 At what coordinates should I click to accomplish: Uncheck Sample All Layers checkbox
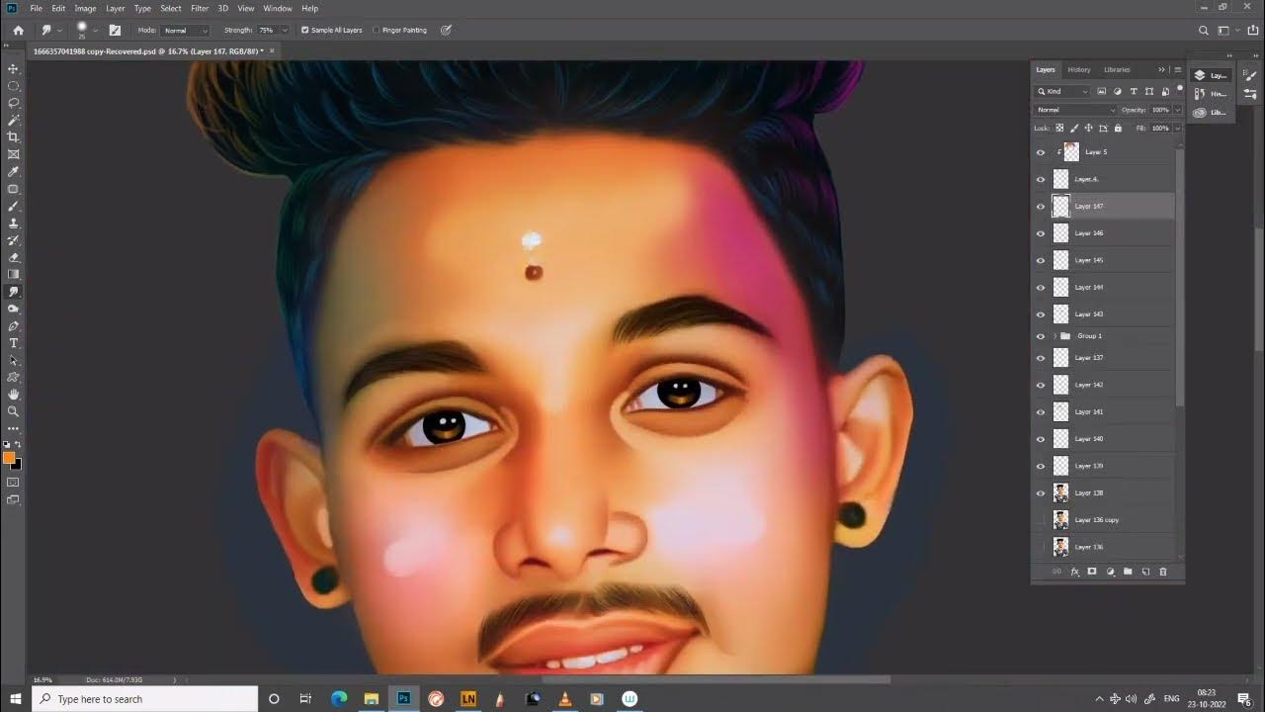[x=304, y=31]
